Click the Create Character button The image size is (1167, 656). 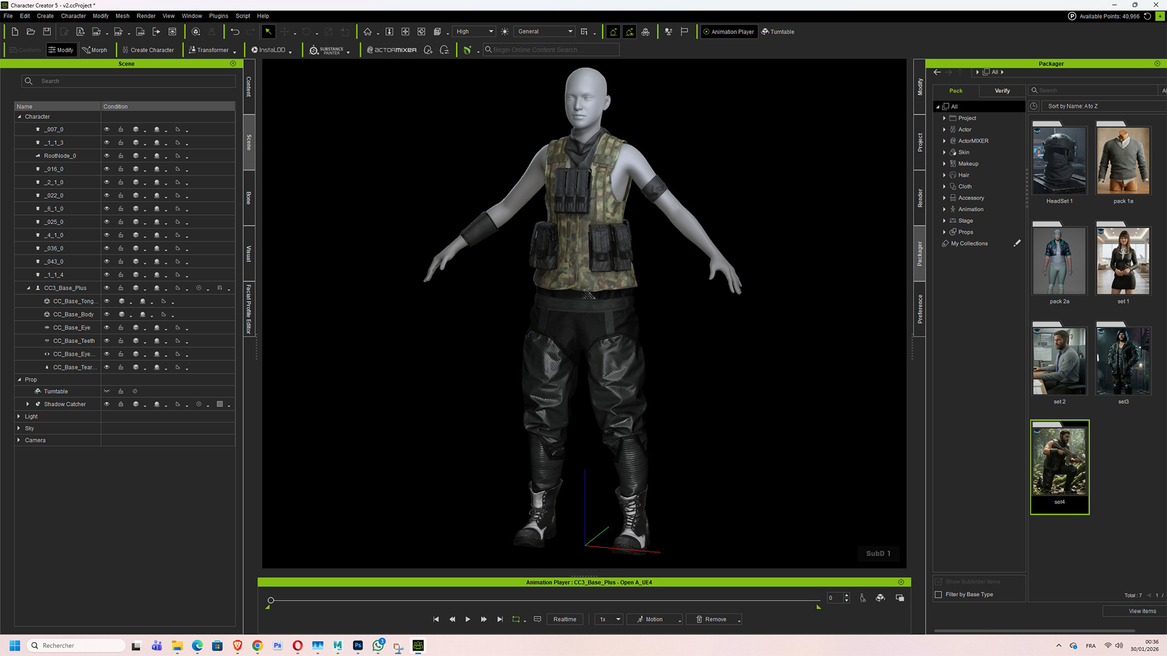click(x=148, y=50)
